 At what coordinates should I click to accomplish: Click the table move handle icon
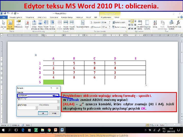tap(36, 55)
